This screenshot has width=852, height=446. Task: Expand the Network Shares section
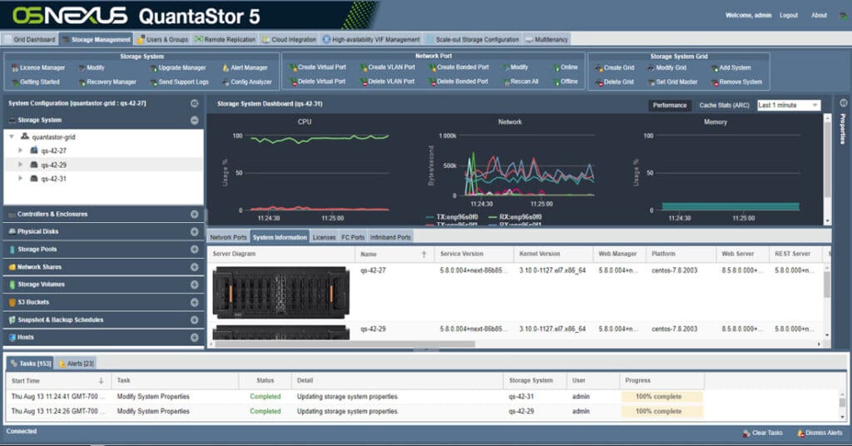click(195, 267)
